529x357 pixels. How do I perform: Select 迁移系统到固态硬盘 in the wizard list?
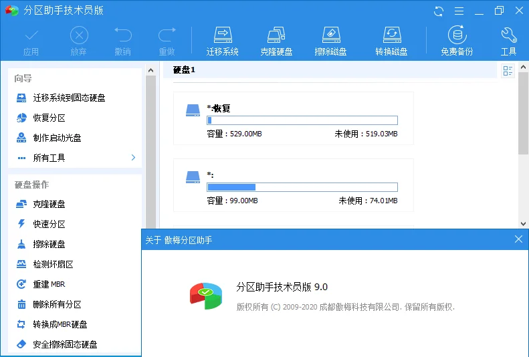[69, 98]
